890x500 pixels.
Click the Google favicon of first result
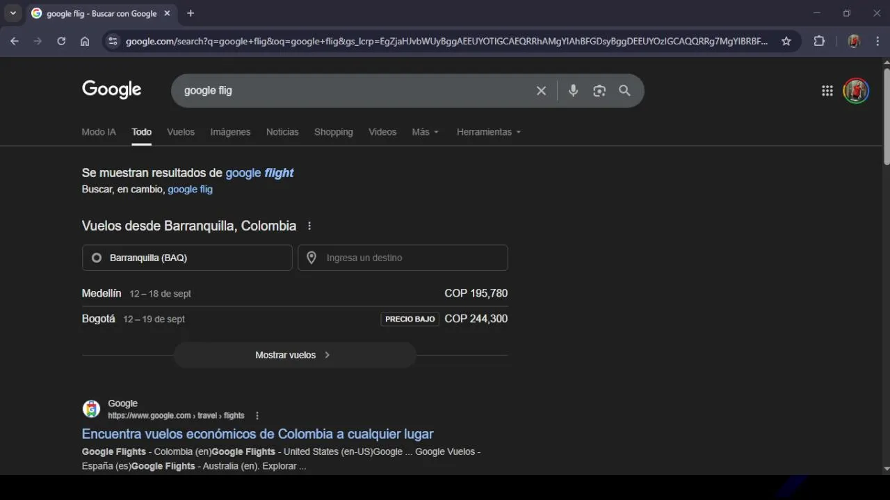click(91, 409)
